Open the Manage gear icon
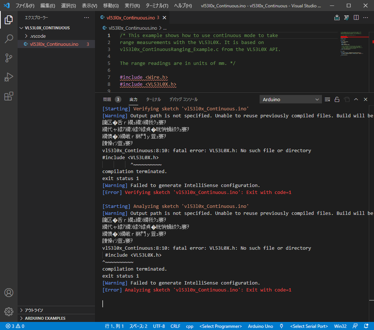 pyautogui.click(x=9, y=311)
